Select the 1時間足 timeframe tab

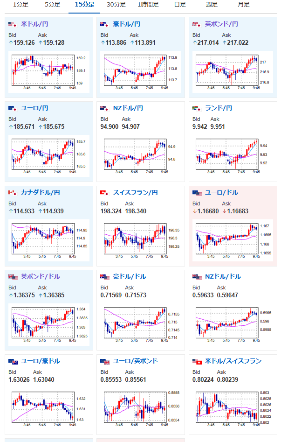click(x=148, y=5)
